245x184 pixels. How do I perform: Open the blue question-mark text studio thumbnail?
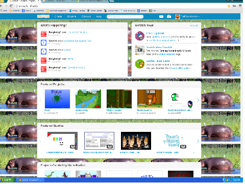[x=173, y=141]
